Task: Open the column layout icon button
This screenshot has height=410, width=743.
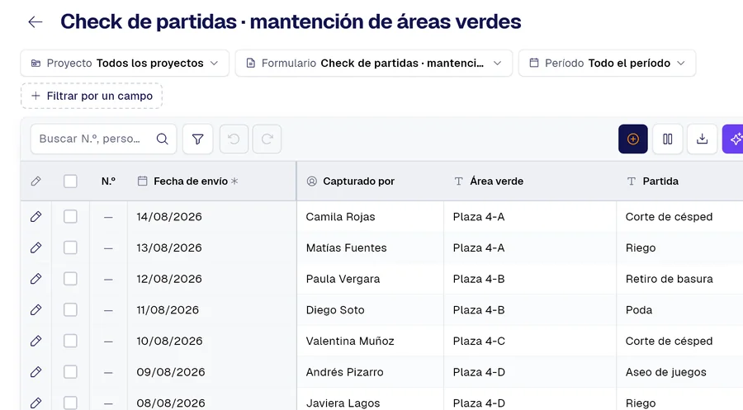Action: click(x=668, y=139)
